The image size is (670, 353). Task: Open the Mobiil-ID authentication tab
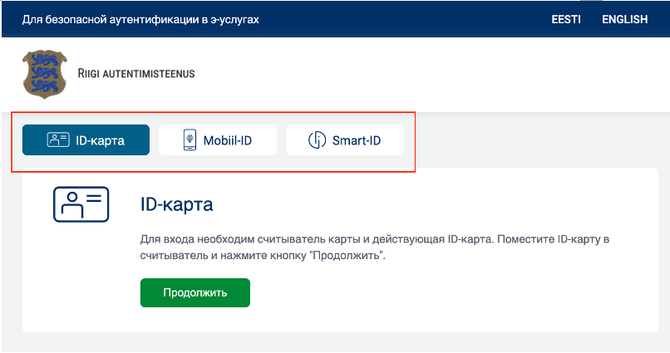click(218, 140)
